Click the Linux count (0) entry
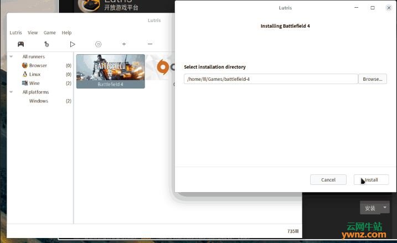The height and width of the screenshot is (243, 397). click(69, 74)
